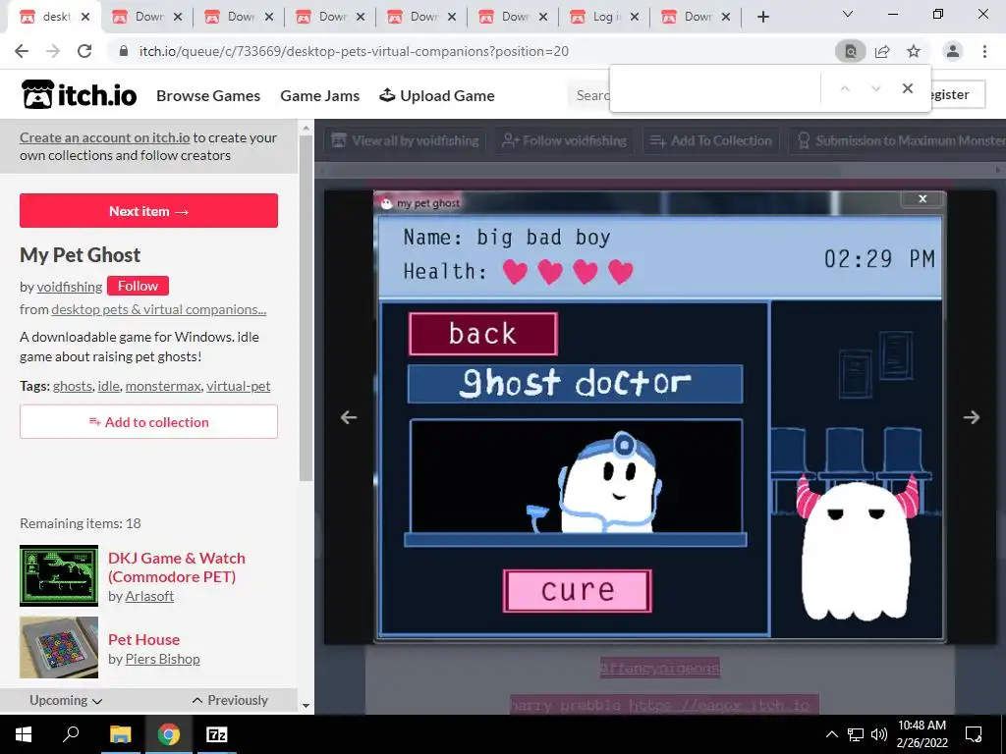Open 7-Zip from the taskbar
Viewport: 1006px width, 754px height.
pos(217,734)
